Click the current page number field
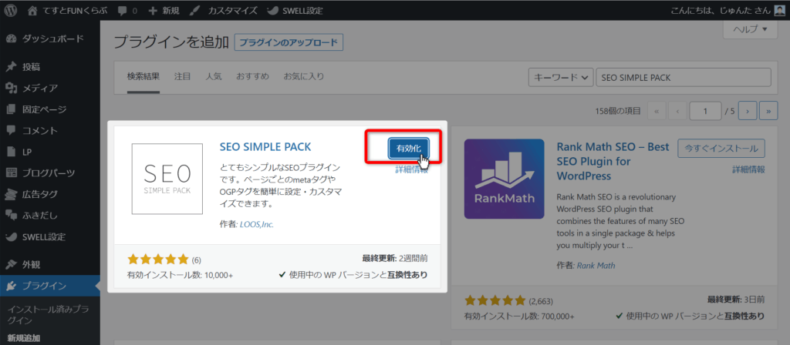This screenshot has height=345, width=790. (705, 112)
